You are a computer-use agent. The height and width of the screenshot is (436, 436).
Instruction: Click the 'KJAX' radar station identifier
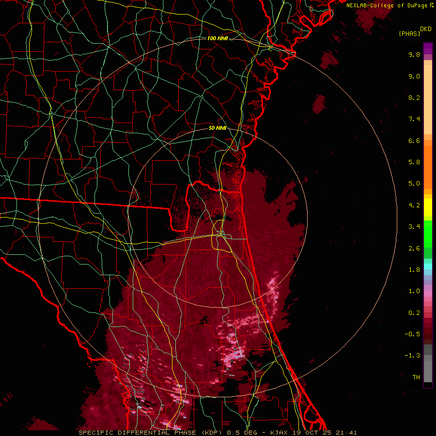(x=279, y=433)
